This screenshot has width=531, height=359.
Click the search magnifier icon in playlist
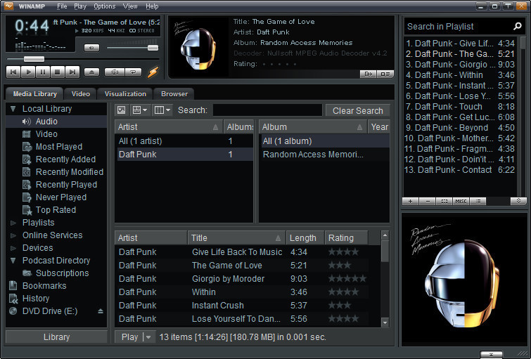pyautogui.click(x=518, y=27)
